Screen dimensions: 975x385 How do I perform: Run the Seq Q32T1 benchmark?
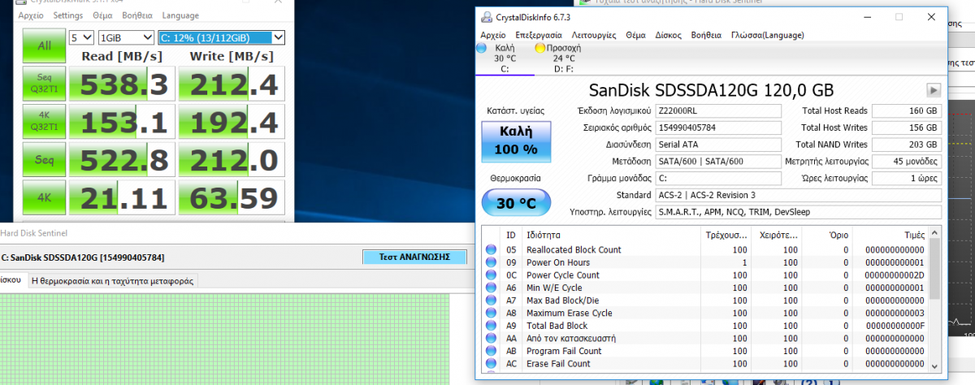(44, 85)
